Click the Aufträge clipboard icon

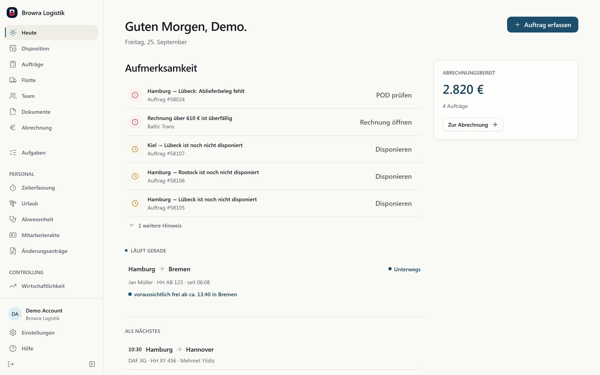pyautogui.click(x=13, y=64)
